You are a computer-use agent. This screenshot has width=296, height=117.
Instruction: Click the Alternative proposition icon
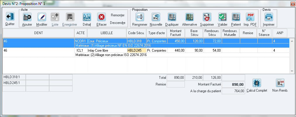coord(189,17)
